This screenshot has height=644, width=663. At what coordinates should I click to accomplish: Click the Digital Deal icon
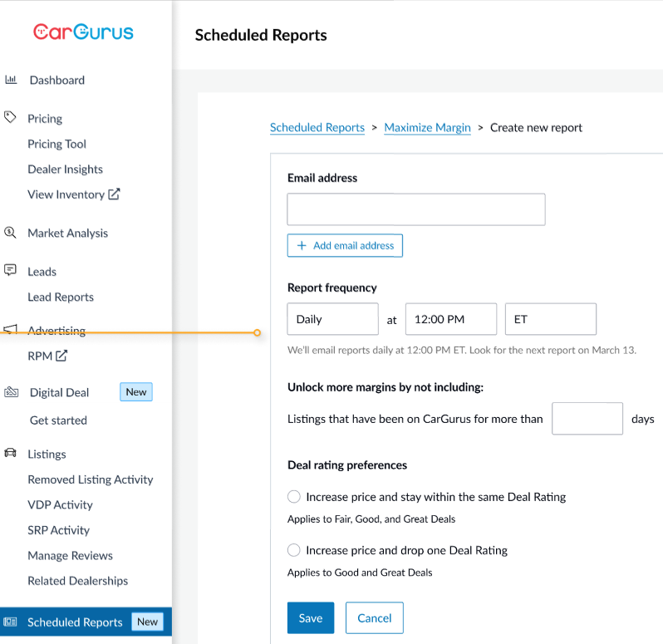pyautogui.click(x=12, y=392)
